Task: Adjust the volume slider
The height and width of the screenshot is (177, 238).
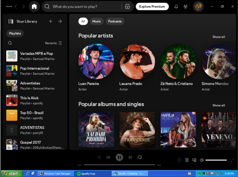Action: coord(216,160)
